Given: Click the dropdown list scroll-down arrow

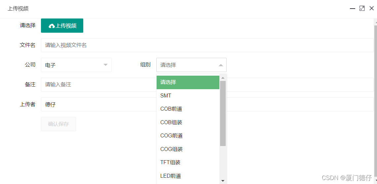Looking at the screenshot, I should coord(223,181).
